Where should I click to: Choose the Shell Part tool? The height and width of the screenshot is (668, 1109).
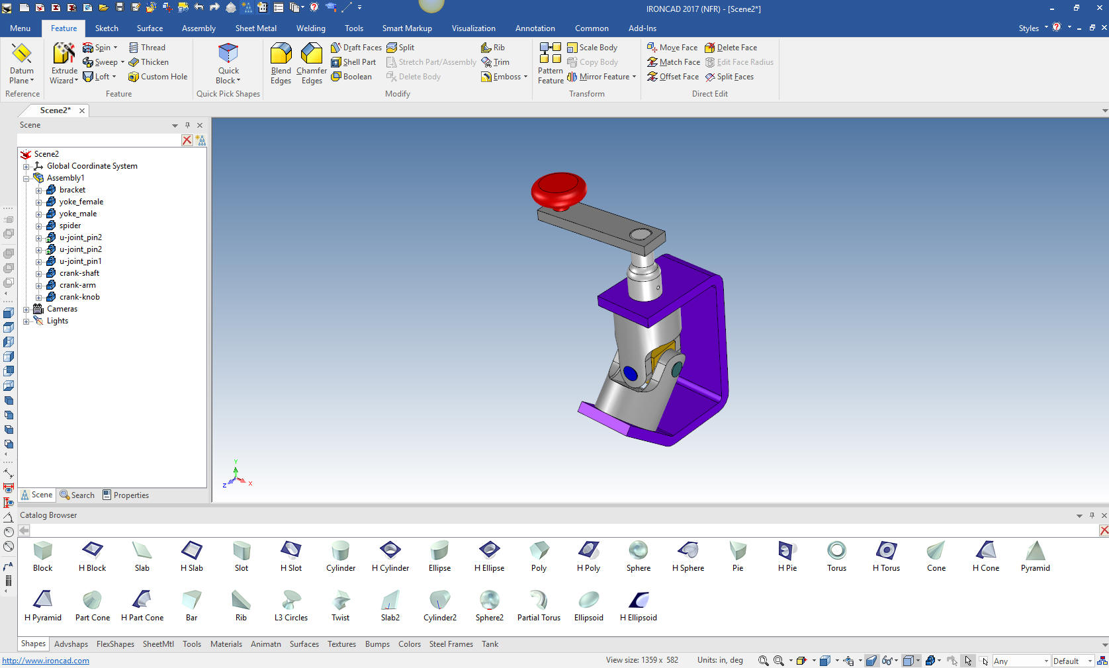353,62
